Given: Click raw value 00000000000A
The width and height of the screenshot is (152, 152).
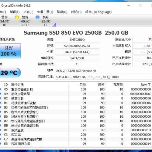Looking at the screenshot, I should click(141, 103).
